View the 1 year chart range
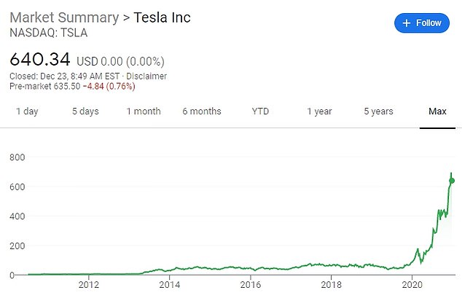 (x=319, y=111)
